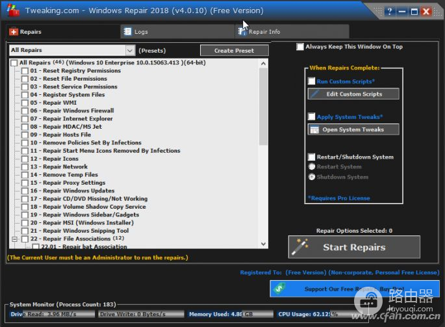Collapse the 22 - Repair File Associations node
The width and height of the screenshot is (445, 327).
coord(14,239)
